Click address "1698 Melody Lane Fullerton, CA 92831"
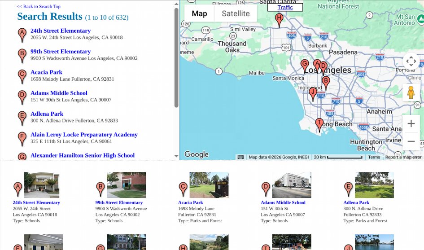 (72, 79)
